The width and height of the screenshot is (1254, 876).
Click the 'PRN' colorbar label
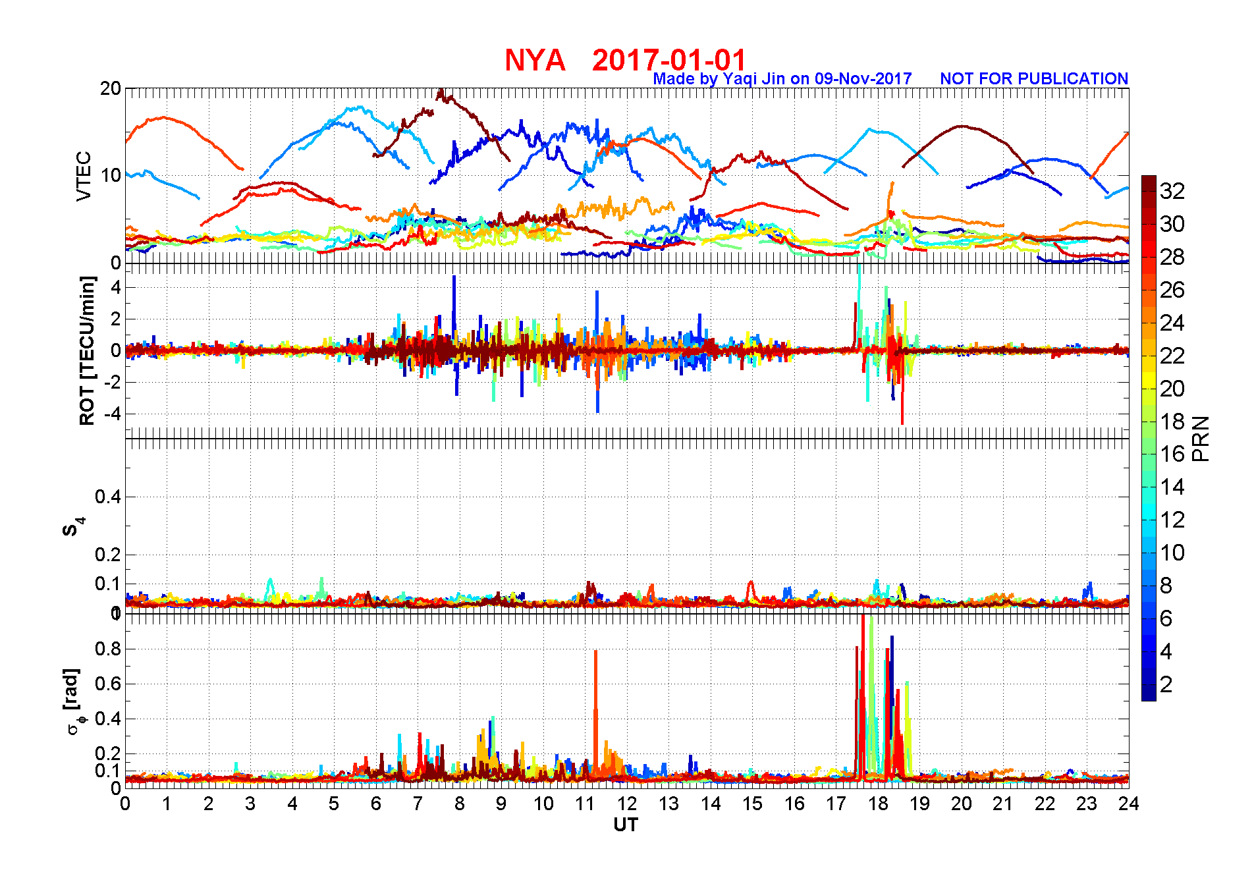click(x=1201, y=438)
